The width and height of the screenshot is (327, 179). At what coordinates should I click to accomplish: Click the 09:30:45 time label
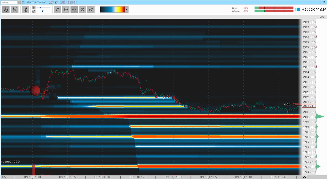(x=138, y=177)
